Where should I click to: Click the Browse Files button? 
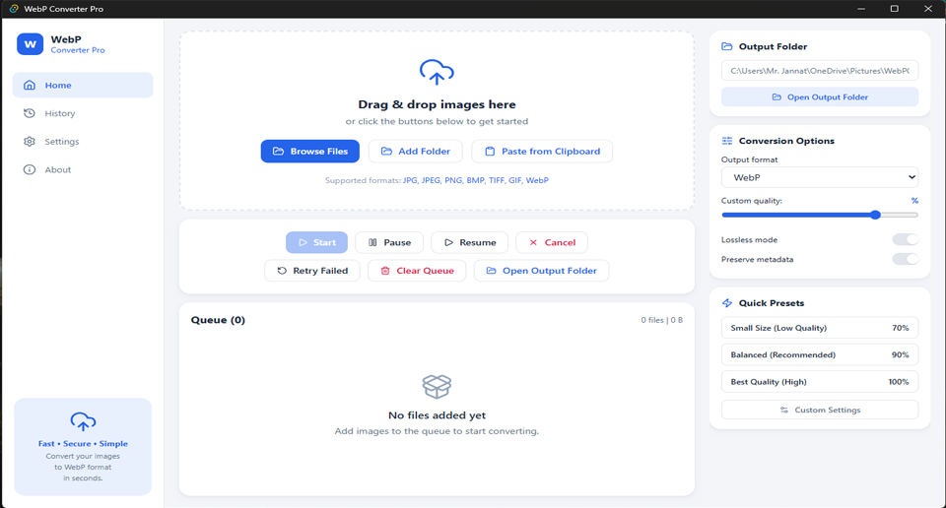pyautogui.click(x=310, y=152)
